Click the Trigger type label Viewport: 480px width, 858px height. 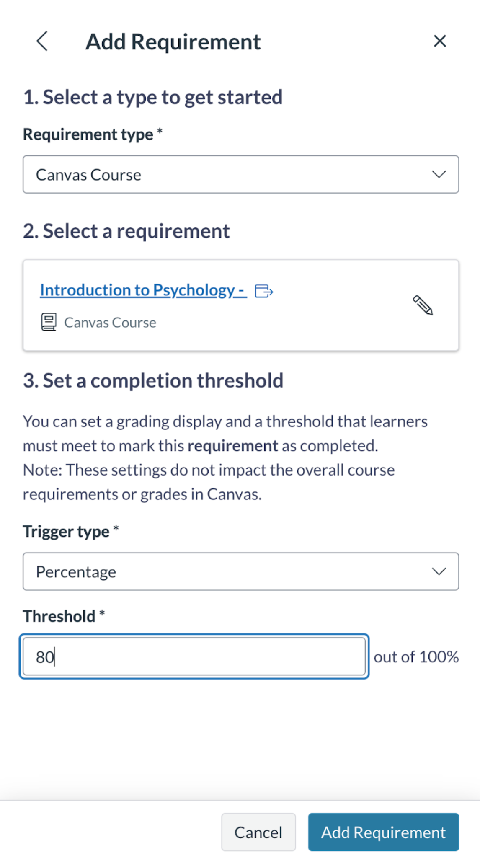66,531
